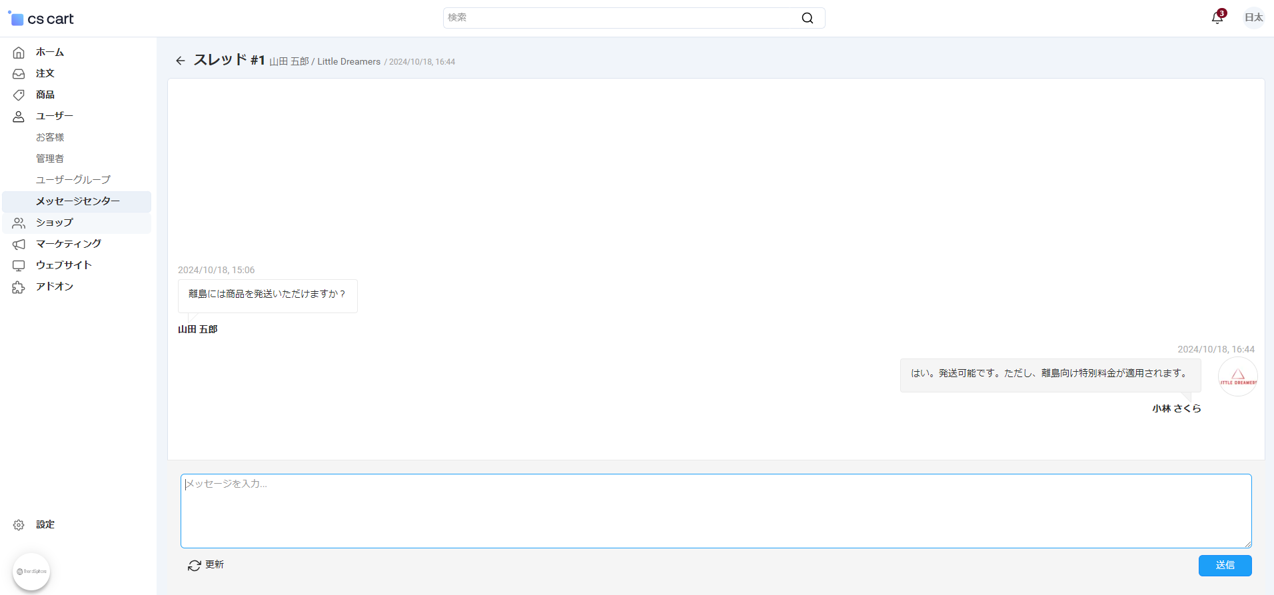Click the search magnifier icon
Image resolution: width=1274 pixels, height=595 pixels.
(808, 18)
